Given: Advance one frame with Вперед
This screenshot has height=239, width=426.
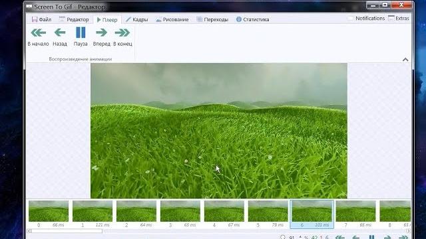Looking at the screenshot, I should click(x=101, y=37).
